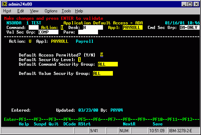Click the 'Default Command Security Group:' label

pyautogui.click(x=57, y=64)
